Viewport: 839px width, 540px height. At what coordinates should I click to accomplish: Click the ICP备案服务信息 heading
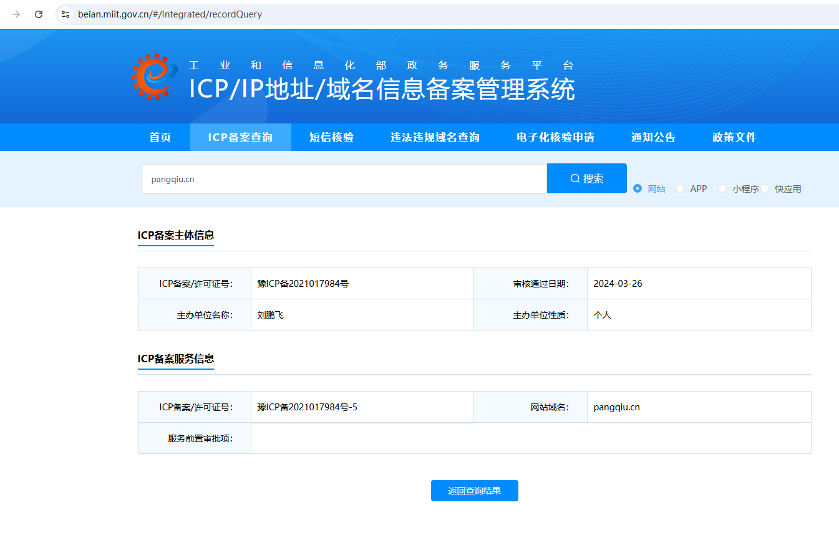(x=176, y=359)
